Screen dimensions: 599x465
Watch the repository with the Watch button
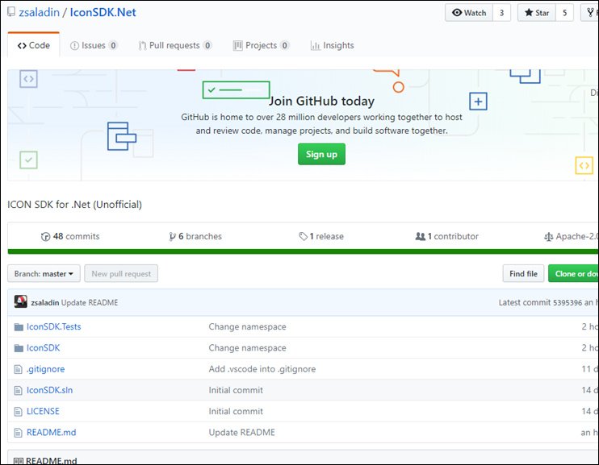[469, 13]
